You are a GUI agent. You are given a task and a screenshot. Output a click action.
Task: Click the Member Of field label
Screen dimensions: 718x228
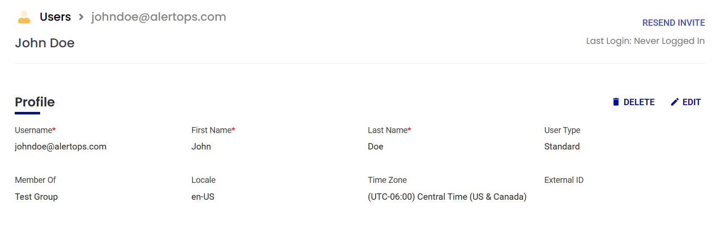point(35,180)
